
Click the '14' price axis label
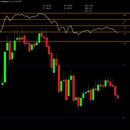click(x=125, y=34)
